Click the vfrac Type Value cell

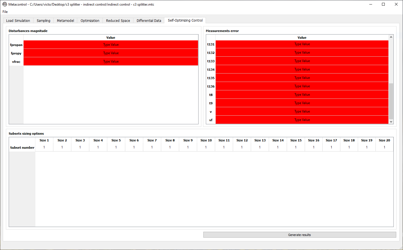click(x=111, y=61)
